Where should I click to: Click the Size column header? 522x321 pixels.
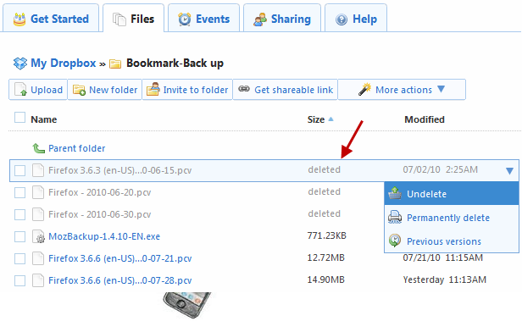pos(316,119)
